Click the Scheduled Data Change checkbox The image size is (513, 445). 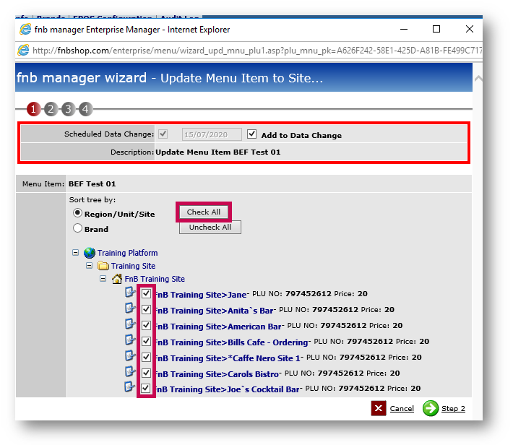163,134
